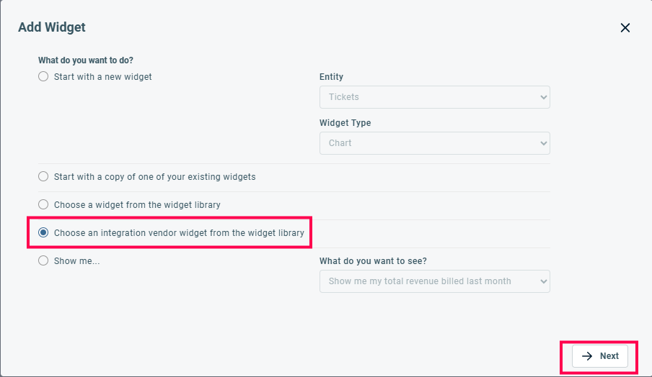Click the Choose a widget from library label
The height and width of the screenshot is (377, 652).
tap(137, 204)
